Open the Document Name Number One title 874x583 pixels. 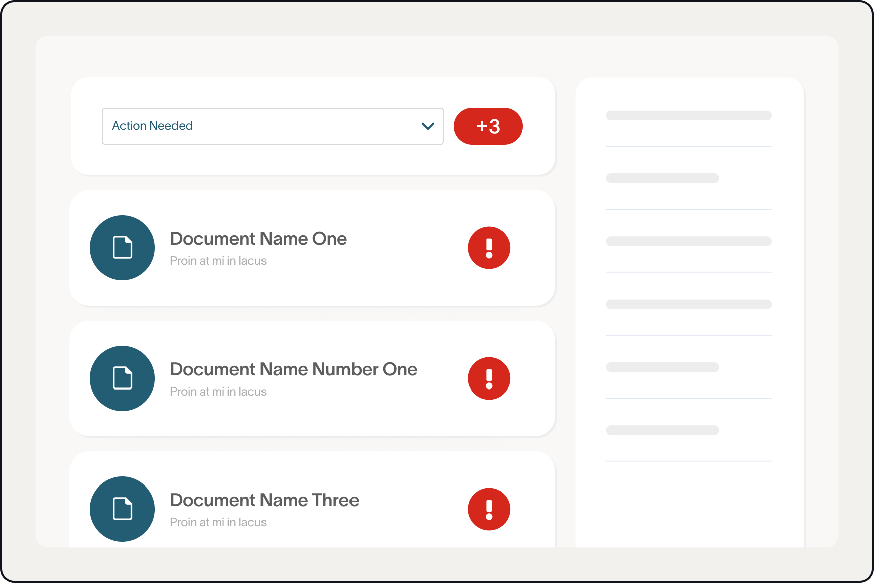tap(294, 369)
